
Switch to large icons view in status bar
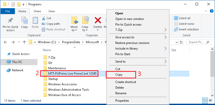point(210,101)
